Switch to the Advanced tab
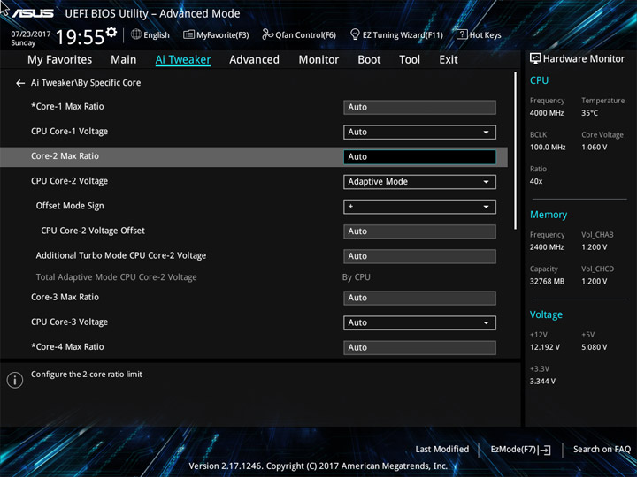 click(254, 60)
